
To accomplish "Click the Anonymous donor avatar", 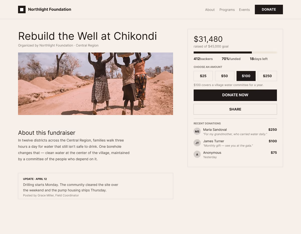I will (x=197, y=154).
